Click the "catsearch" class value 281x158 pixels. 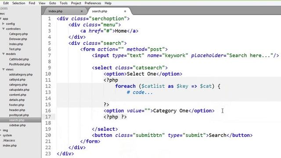coord(149,68)
